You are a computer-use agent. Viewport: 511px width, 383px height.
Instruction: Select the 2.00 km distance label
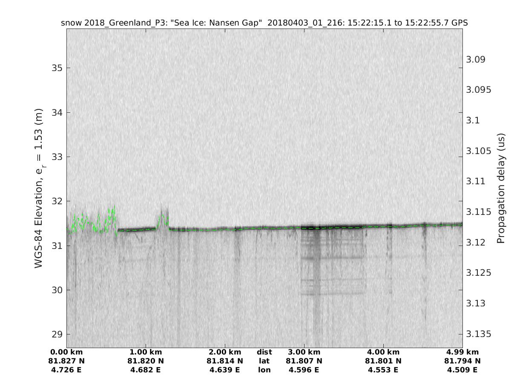point(225,352)
